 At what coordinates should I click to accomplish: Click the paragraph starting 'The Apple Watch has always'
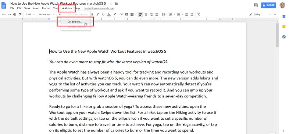click(x=133, y=84)
